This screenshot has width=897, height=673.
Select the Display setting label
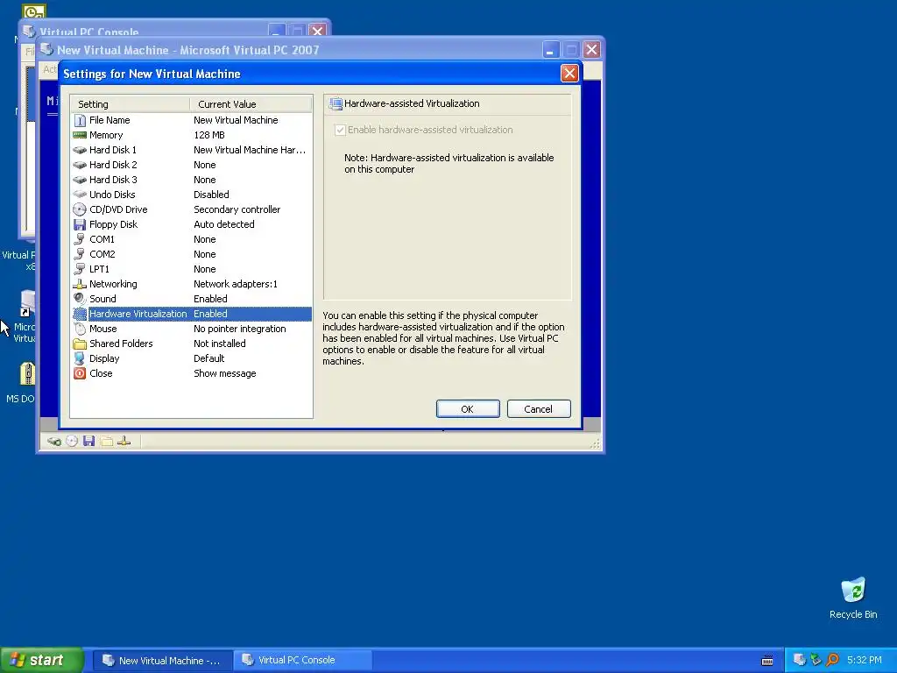pos(104,358)
